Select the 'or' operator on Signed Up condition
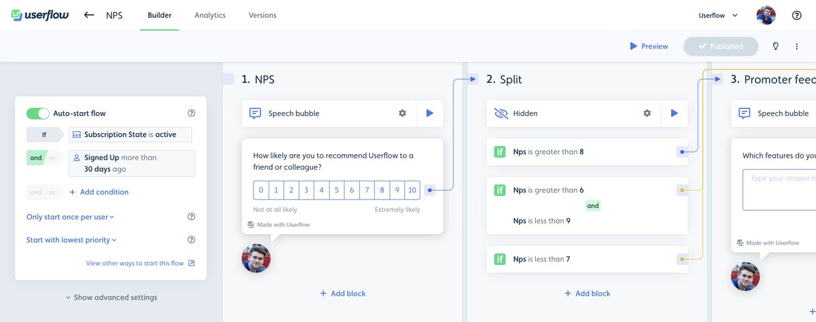Screen dimensions: 816x322 click(52, 158)
